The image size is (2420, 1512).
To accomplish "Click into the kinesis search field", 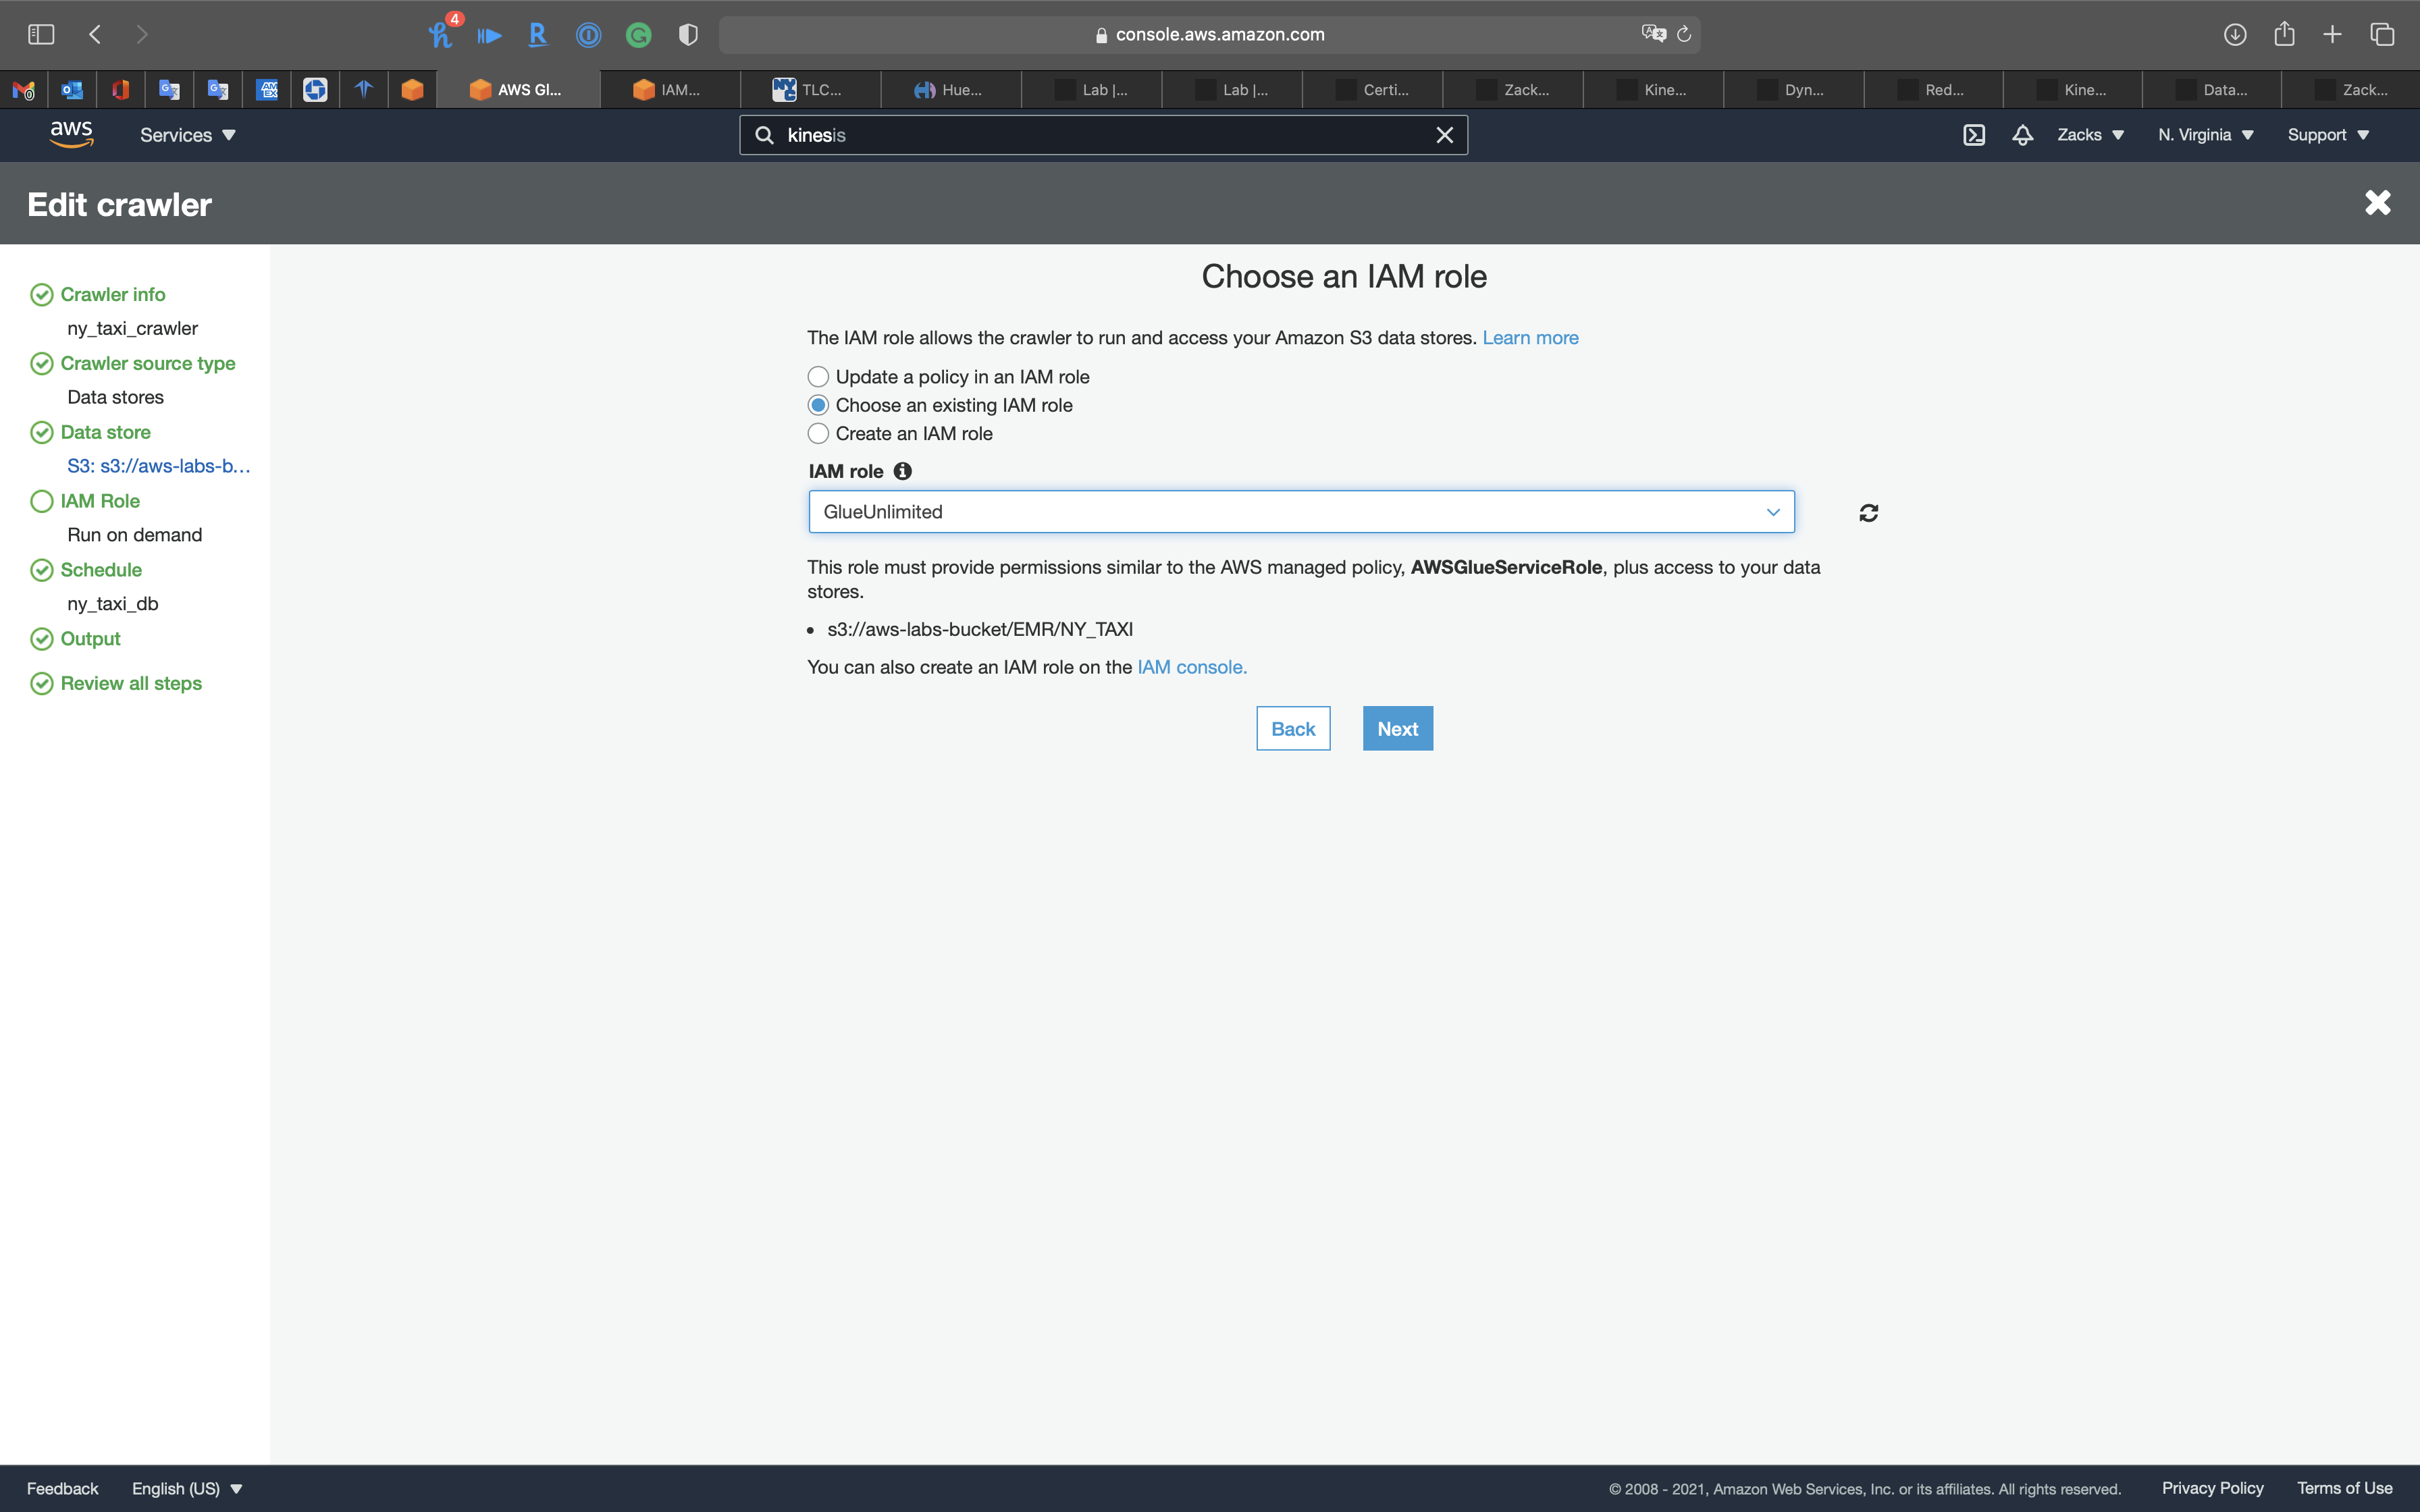I will 1100,135.
